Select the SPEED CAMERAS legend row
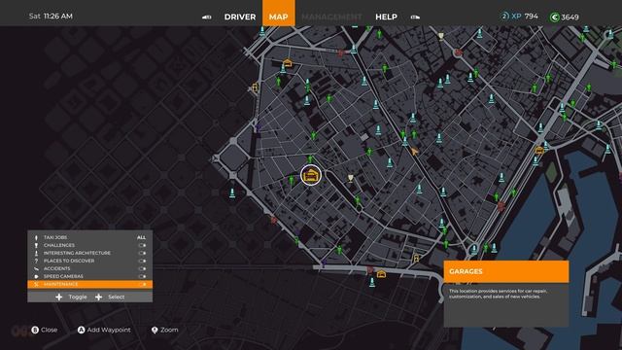 [90, 276]
